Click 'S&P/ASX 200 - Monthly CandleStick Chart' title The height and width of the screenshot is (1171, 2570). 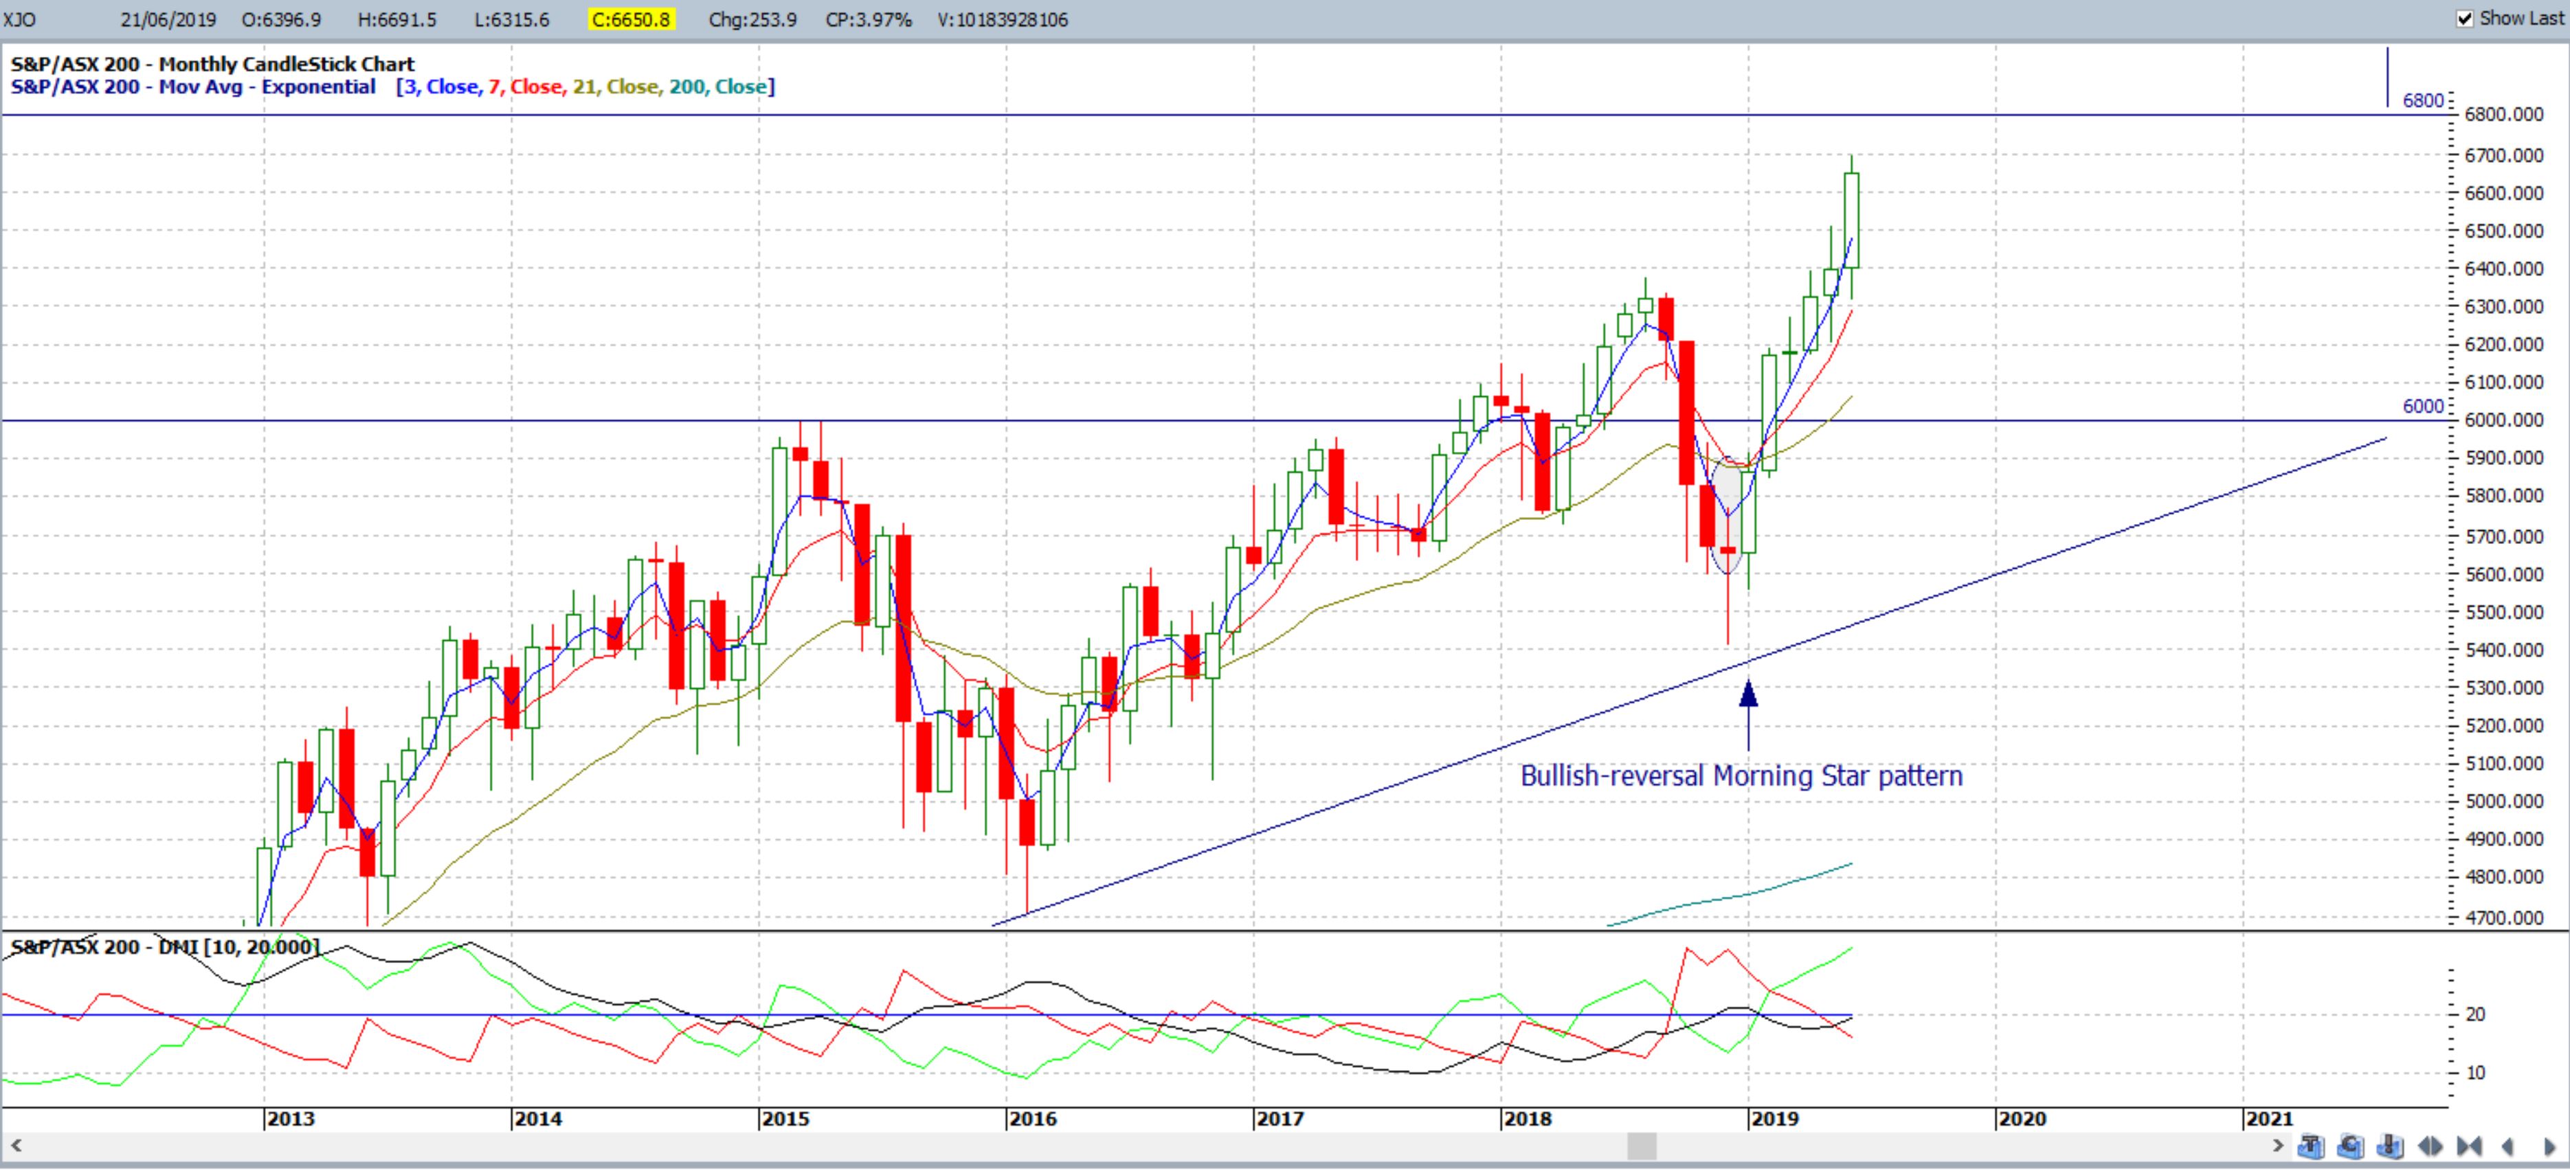click(x=212, y=65)
